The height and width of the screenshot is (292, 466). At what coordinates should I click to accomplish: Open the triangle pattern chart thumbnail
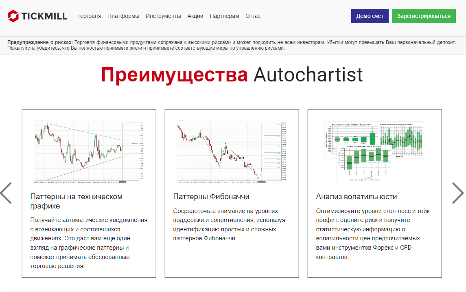point(89,151)
